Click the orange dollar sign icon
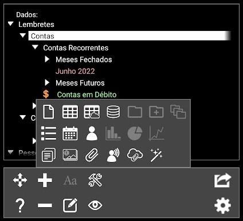 tap(46, 94)
